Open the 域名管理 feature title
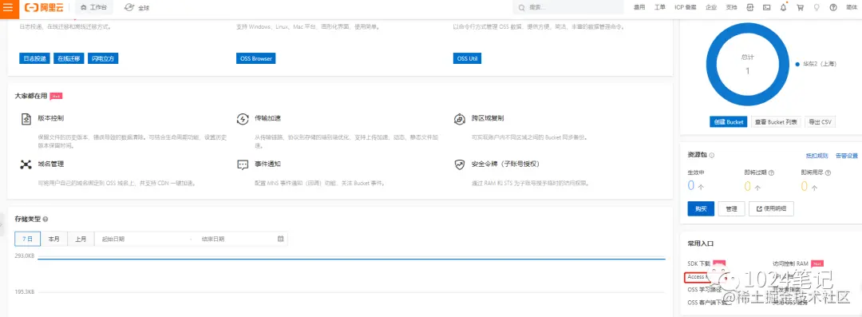Viewport: 862px width, 317px height. pyautogui.click(x=50, y=164)
